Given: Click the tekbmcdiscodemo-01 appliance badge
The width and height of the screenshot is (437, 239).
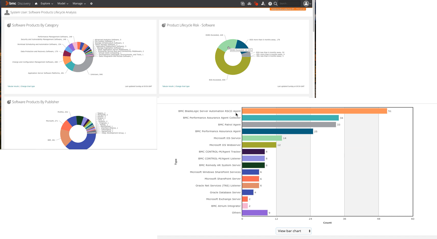Looking at the screenshot, I should click(288, 9).
